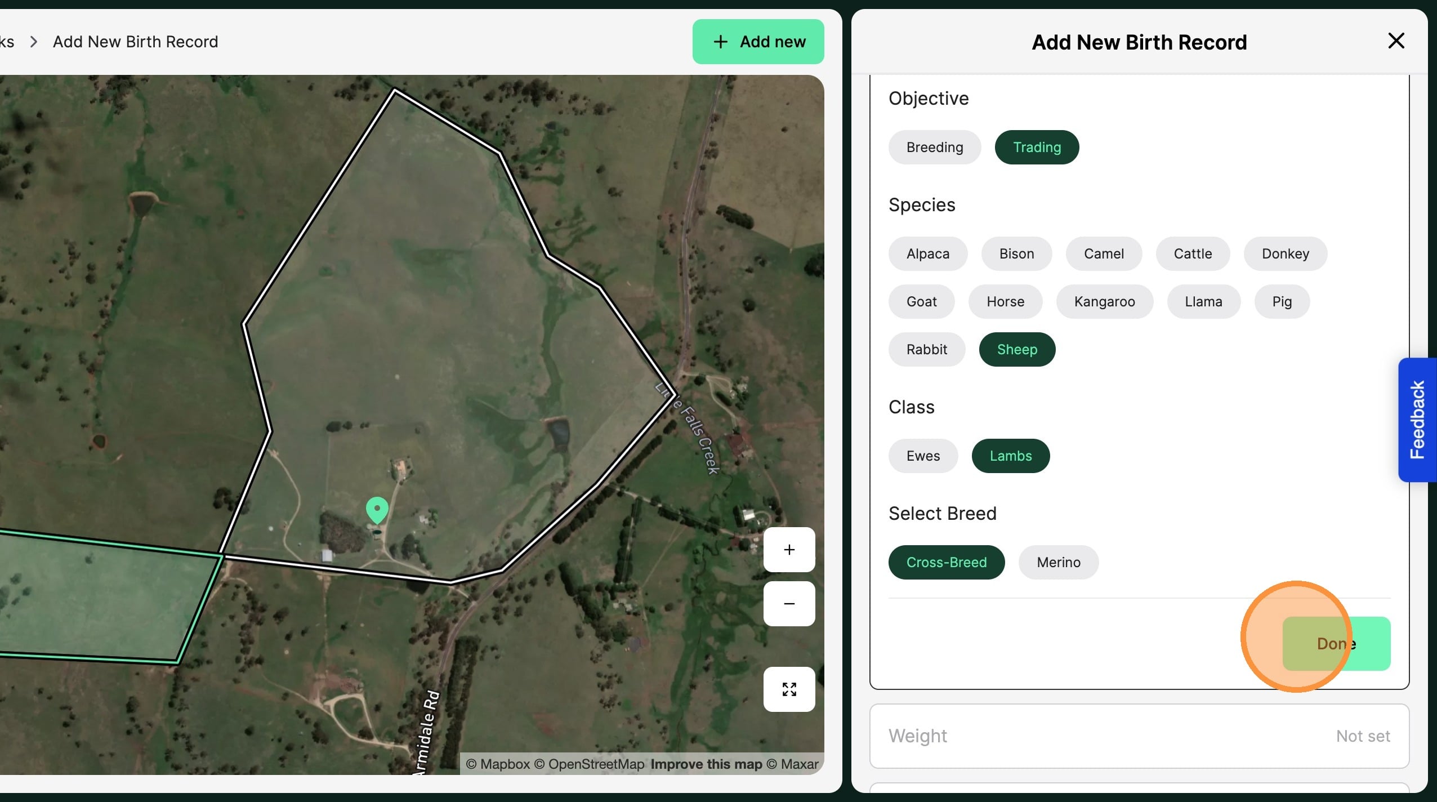Zoom in on the map

tap(789, 550)
